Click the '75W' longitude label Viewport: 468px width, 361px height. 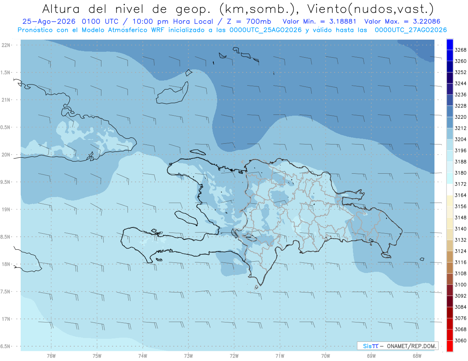[x=97, y=356]
